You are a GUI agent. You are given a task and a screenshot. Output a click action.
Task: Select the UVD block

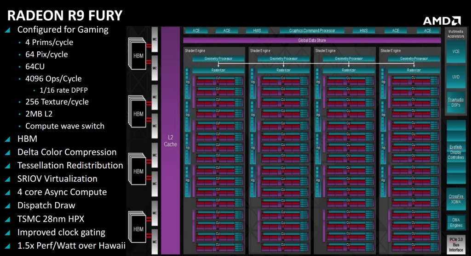pos(456,77)
